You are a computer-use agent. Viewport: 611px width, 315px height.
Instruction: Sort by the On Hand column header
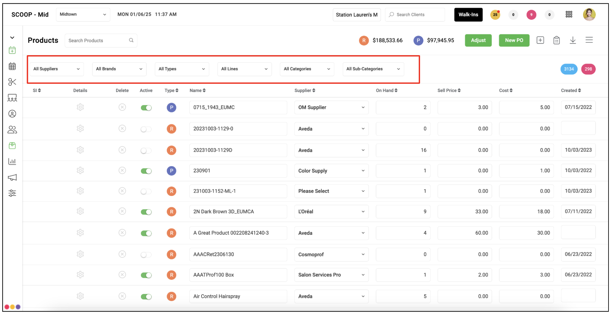(387, 91)
